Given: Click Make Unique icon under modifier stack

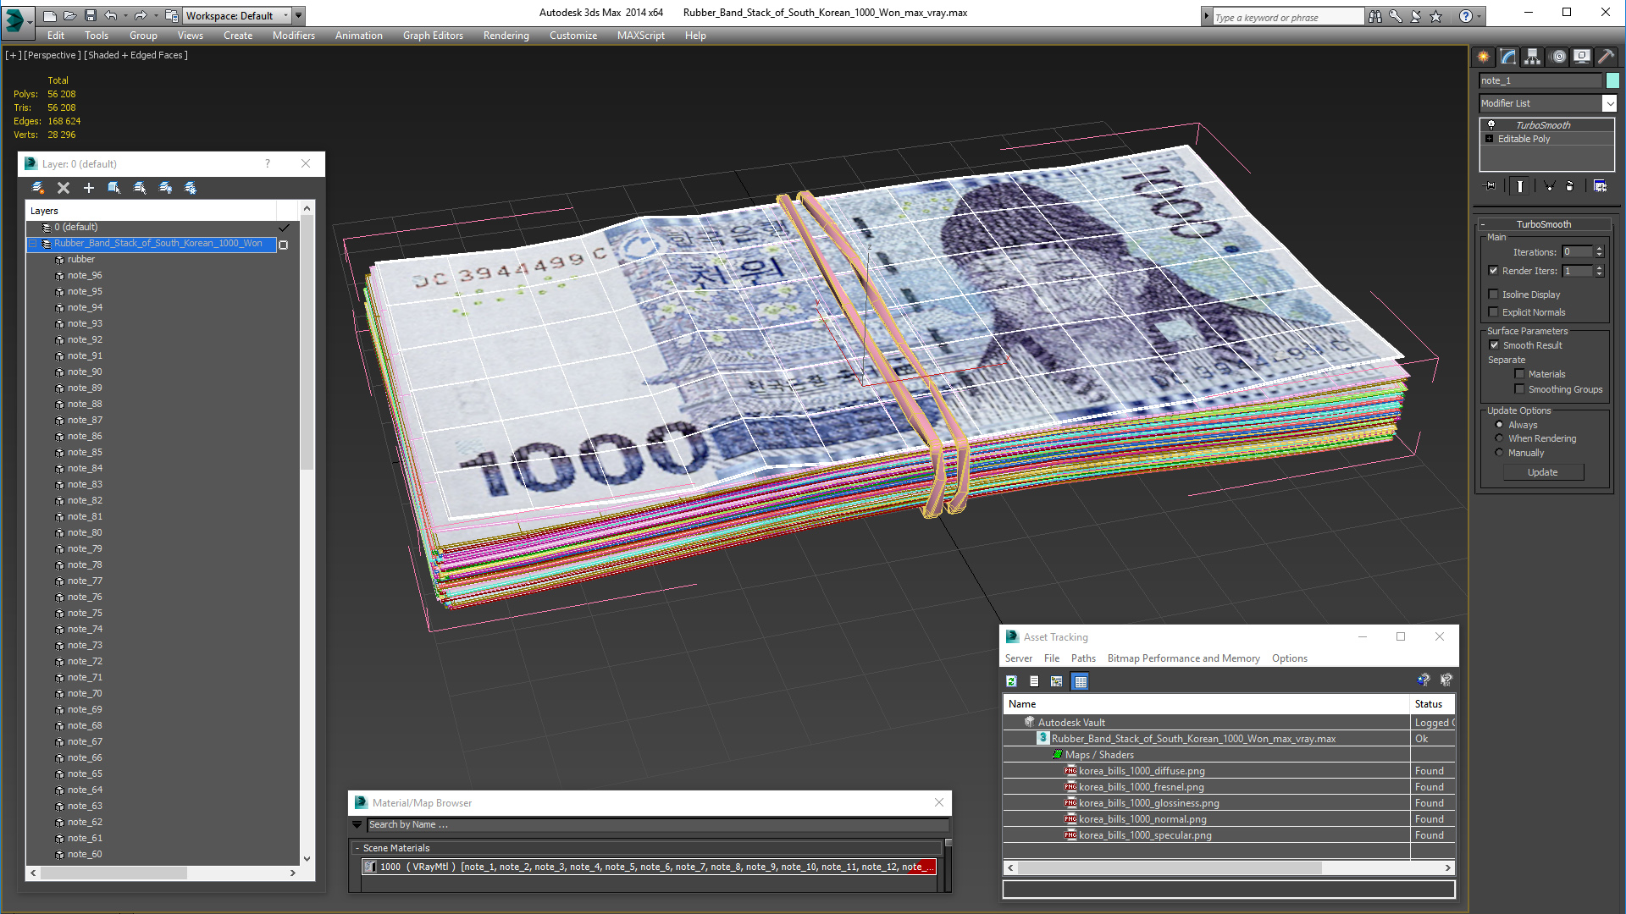Looking at the screenshot, I should (1549, 186).
